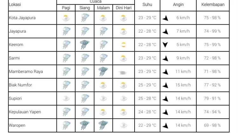Click Biak Numfor temperature 25 - 29 °C

pos(147,85)
